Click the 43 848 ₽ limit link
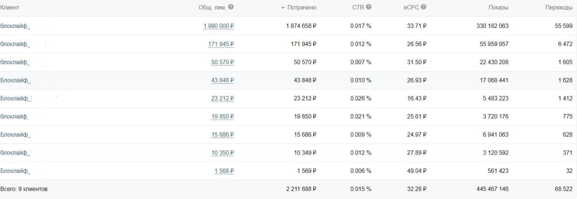The image size is (577, 199). click(x=223, y=81)
